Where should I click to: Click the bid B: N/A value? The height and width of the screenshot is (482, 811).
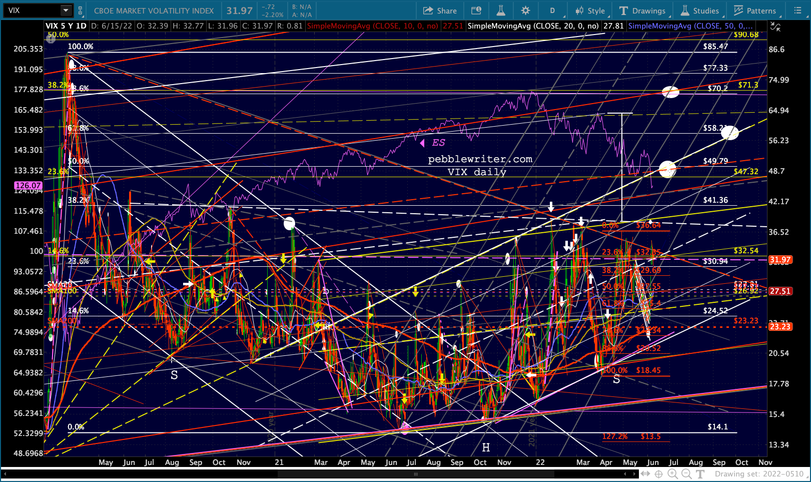(302, 7)
